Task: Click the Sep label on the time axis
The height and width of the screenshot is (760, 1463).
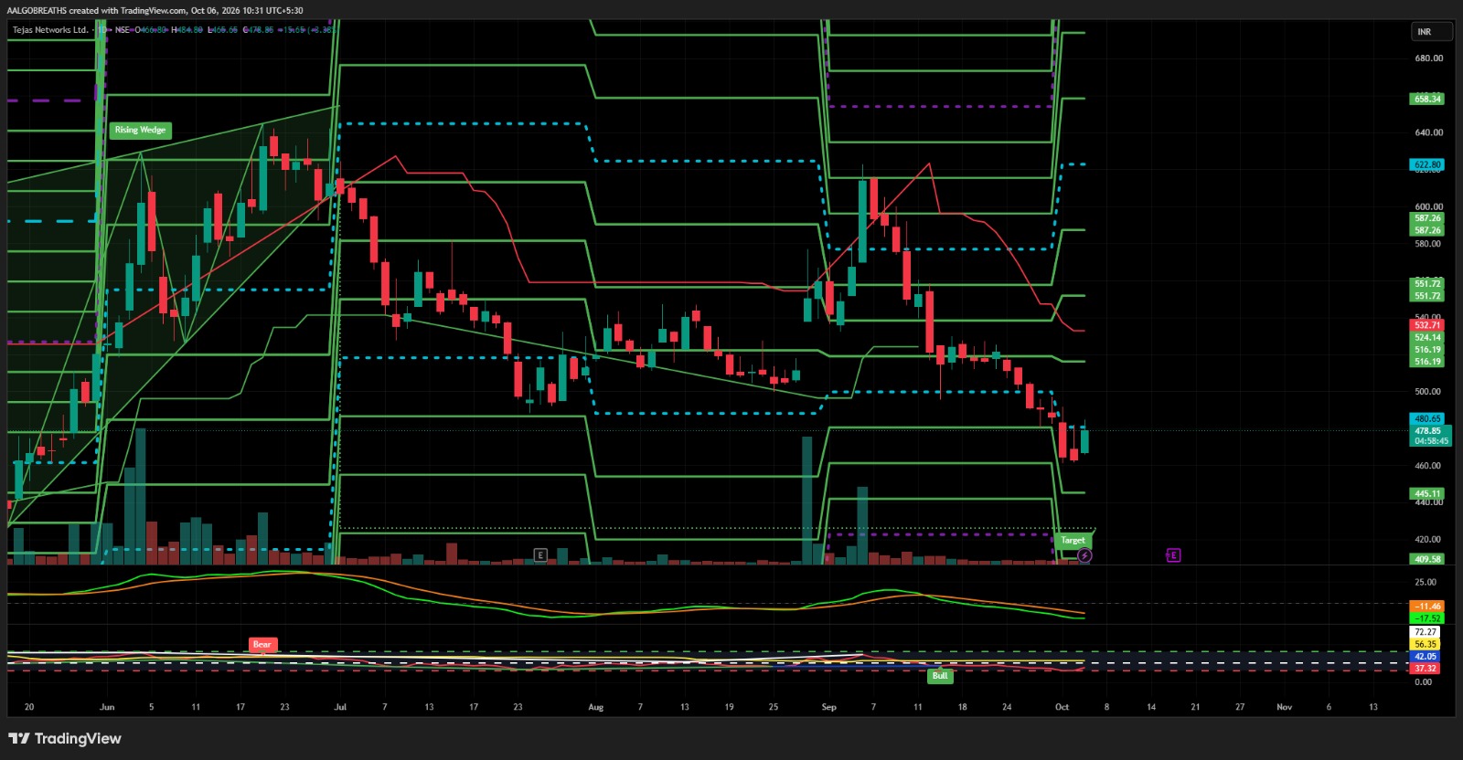Action: tap(829, 707)
